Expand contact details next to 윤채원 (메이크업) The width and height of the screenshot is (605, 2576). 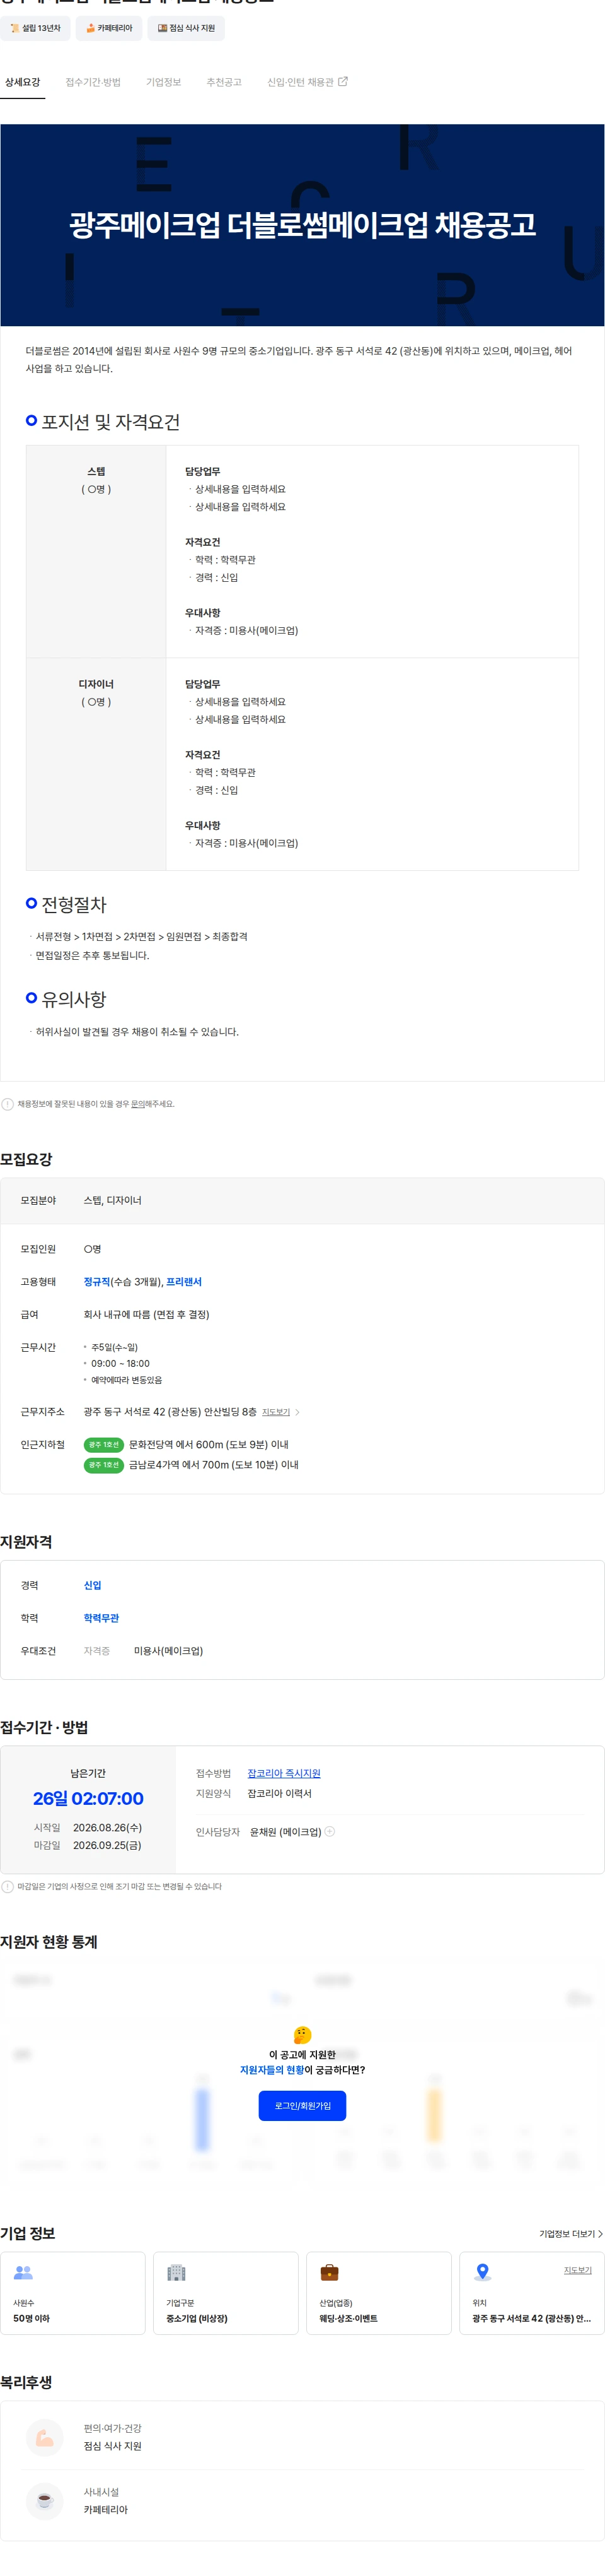click(330, 1832)
